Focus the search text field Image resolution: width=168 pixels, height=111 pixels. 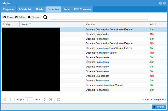point(99,17)
